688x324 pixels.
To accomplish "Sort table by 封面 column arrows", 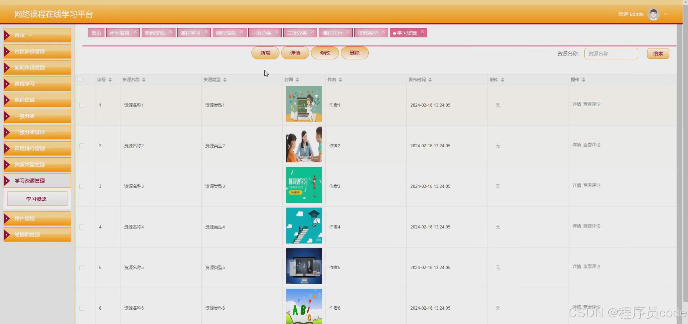I will click(x=297, y=80).
